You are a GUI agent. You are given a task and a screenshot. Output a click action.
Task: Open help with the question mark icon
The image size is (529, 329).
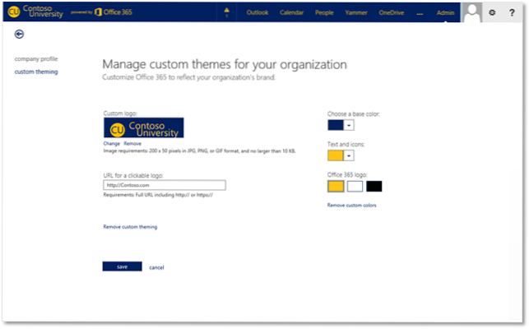[512, 12]
